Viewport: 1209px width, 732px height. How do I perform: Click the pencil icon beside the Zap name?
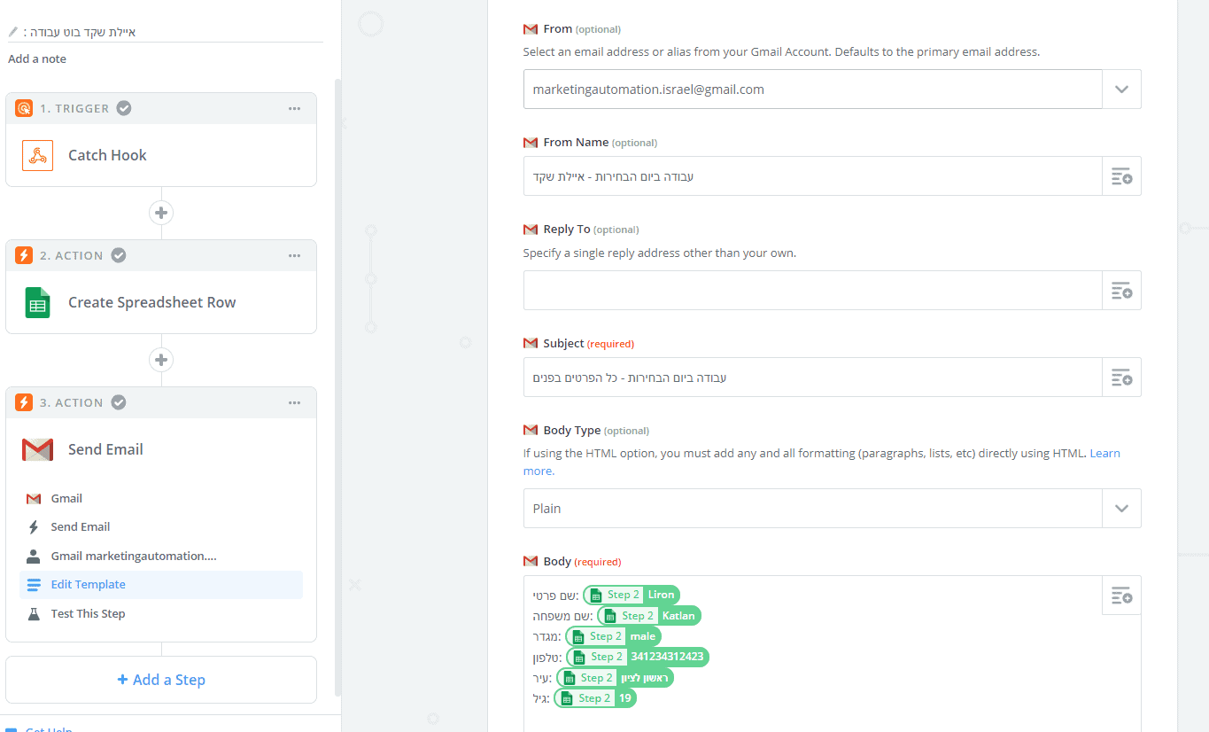tap(13, 32)
